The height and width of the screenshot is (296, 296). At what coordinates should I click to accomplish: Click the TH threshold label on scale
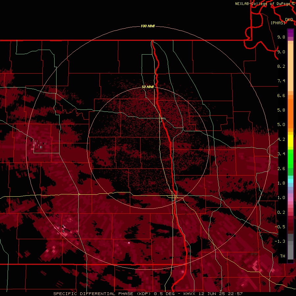(283, 256)
